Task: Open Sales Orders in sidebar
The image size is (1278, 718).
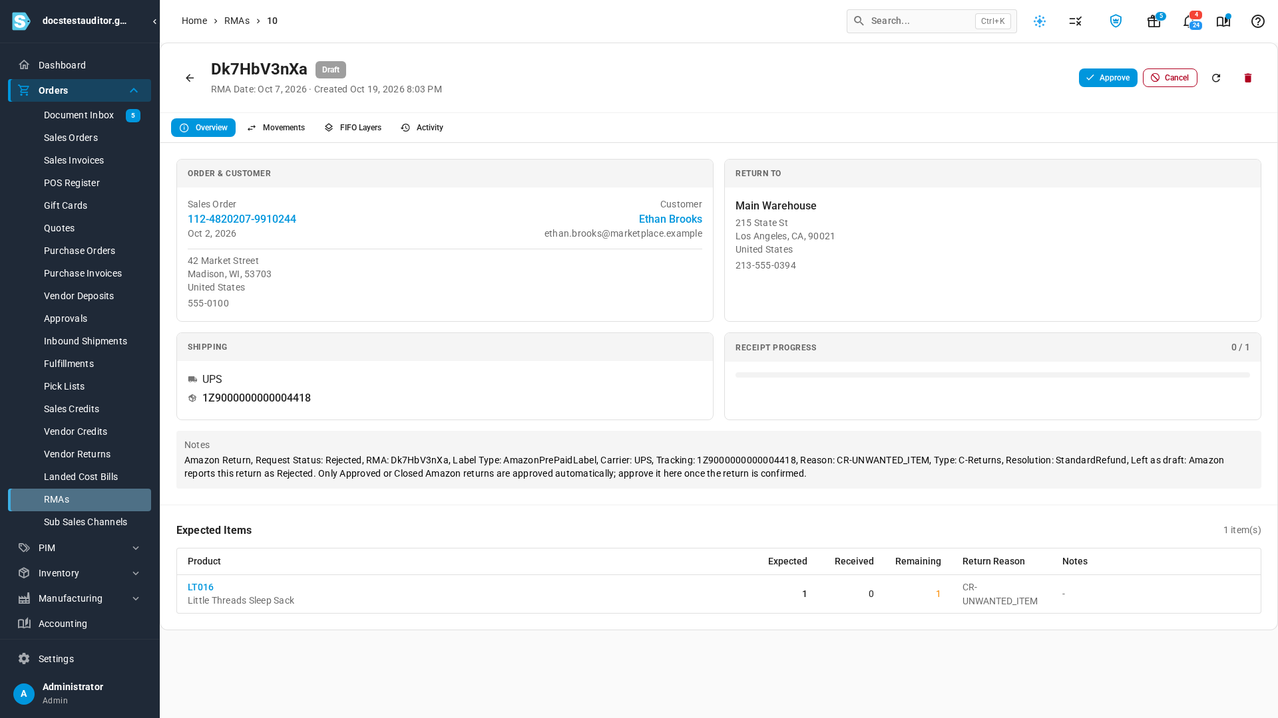Action: [80, 138]
